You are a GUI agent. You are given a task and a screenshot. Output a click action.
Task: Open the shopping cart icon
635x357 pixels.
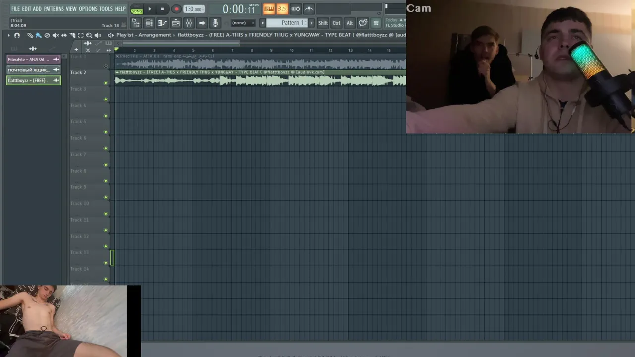click(x=376, y=23)
